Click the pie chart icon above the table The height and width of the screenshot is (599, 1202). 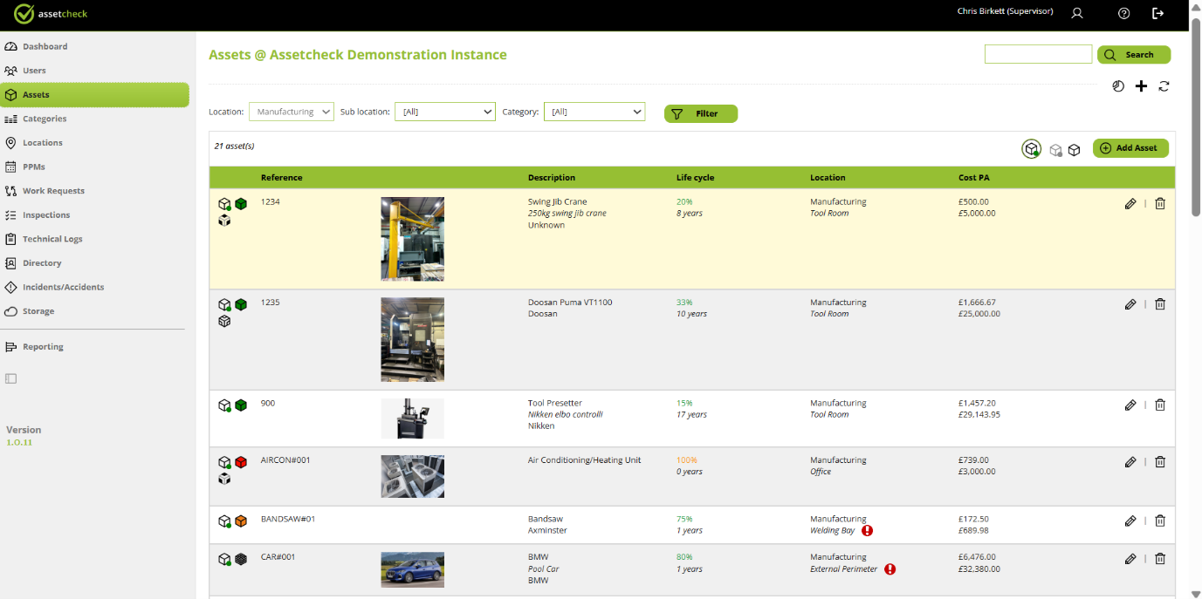pyautogui.click(x=1118, y=86)
